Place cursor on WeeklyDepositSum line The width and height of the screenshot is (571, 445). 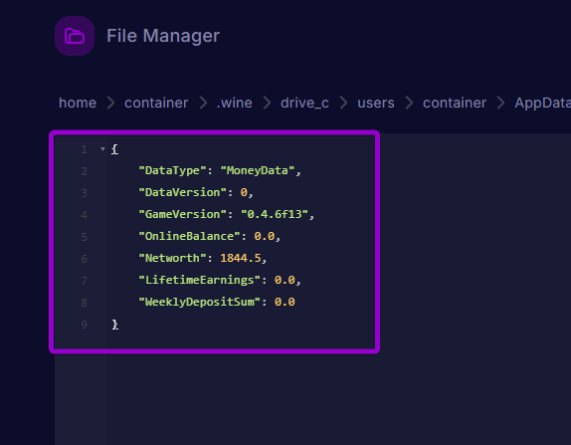coord(217,302)
